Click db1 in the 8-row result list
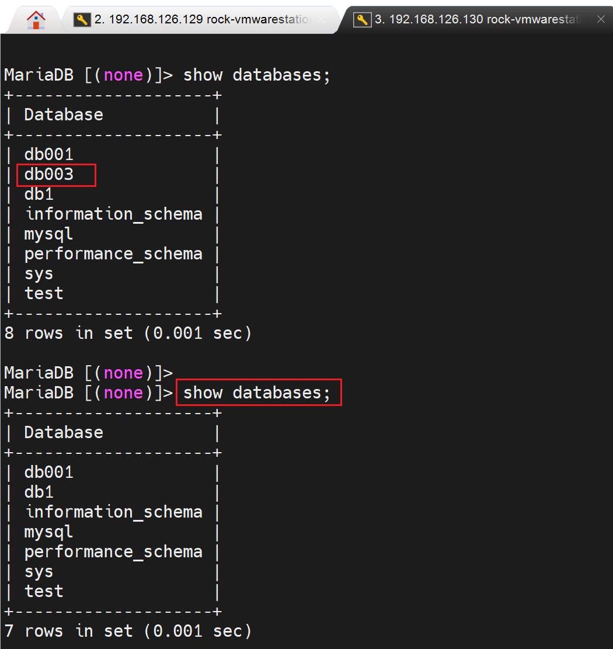 (x=39, y=195)
